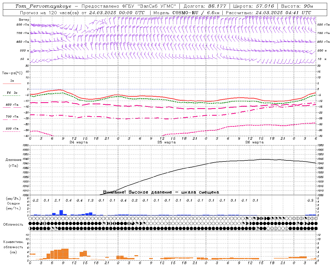Click the tallest orange convective cloud bar

point(65,254)
